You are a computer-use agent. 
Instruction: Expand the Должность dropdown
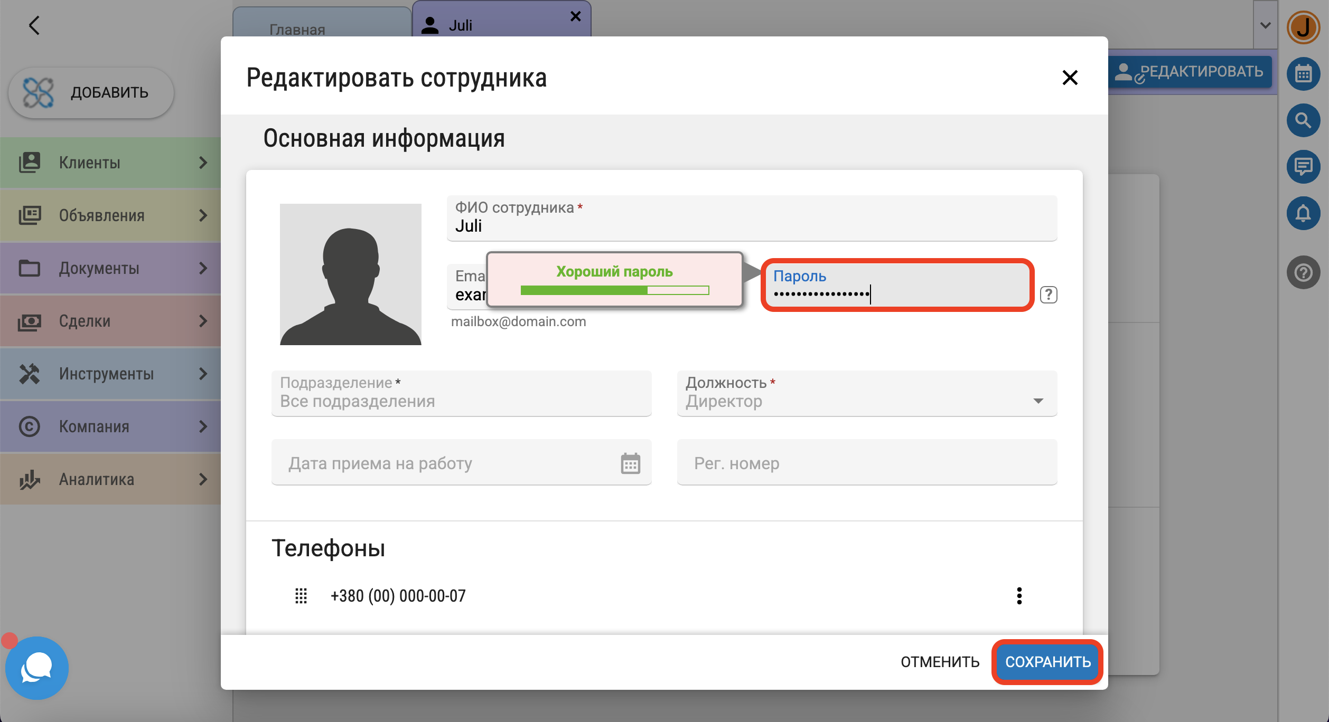[1037, 401]
